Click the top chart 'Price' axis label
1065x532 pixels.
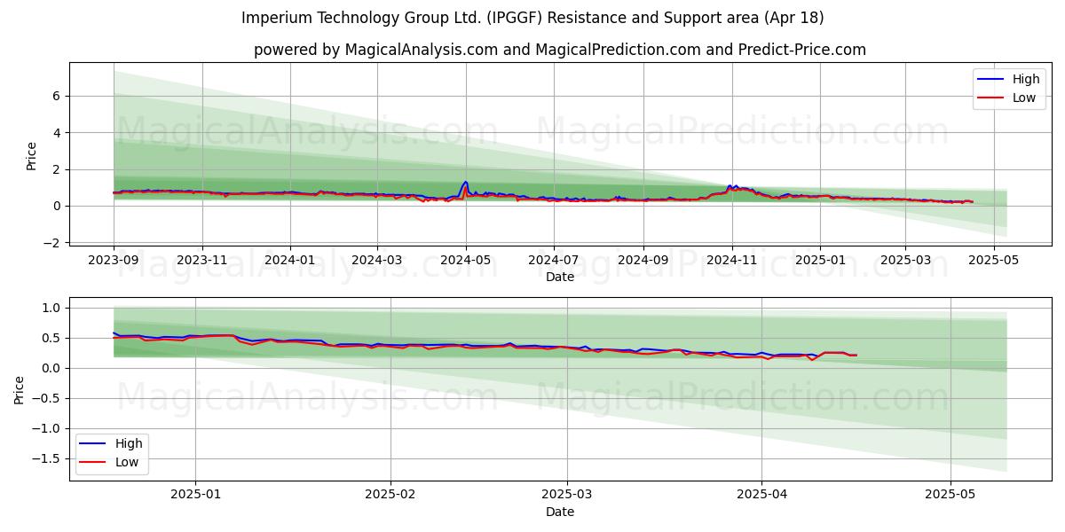click(32, 156)
